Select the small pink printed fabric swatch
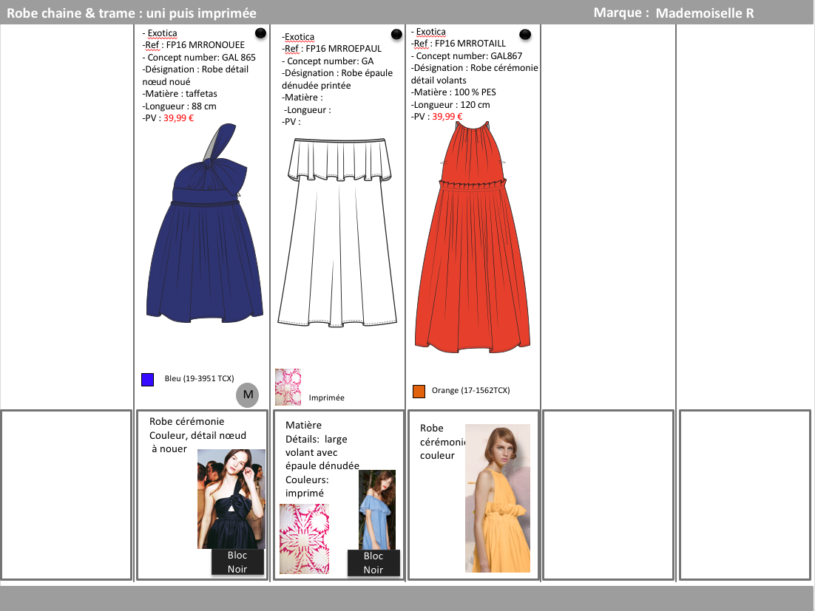 point(288,387)
